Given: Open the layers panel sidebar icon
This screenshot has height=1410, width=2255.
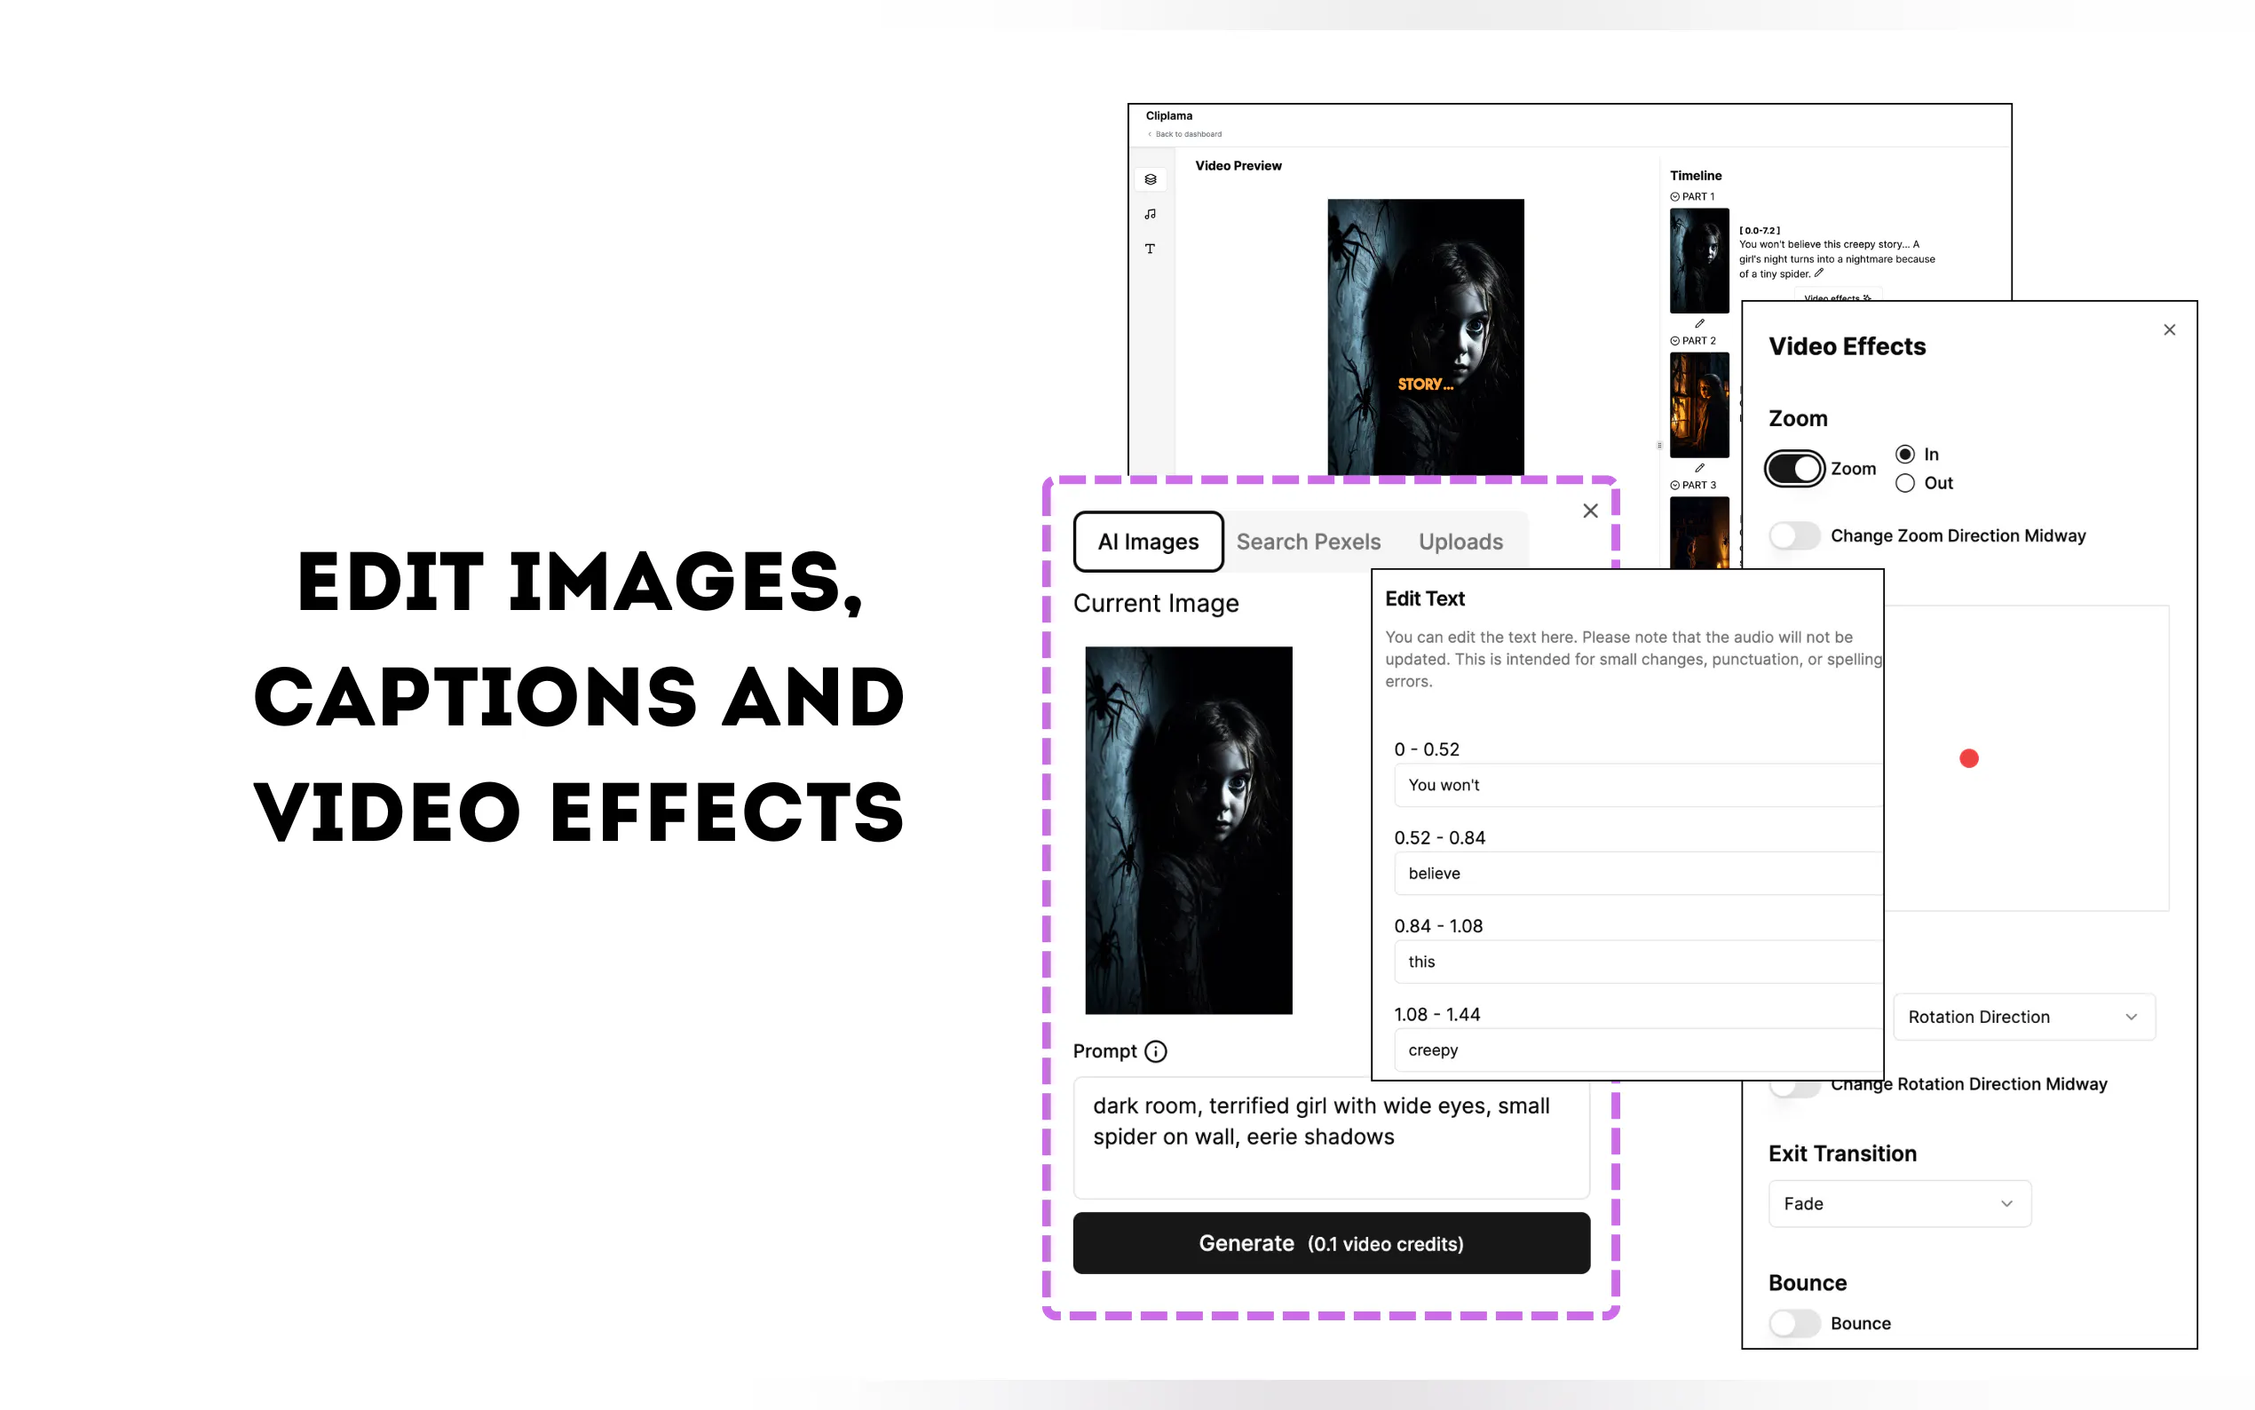Looking at the screenshot, I should point(1151,179).
